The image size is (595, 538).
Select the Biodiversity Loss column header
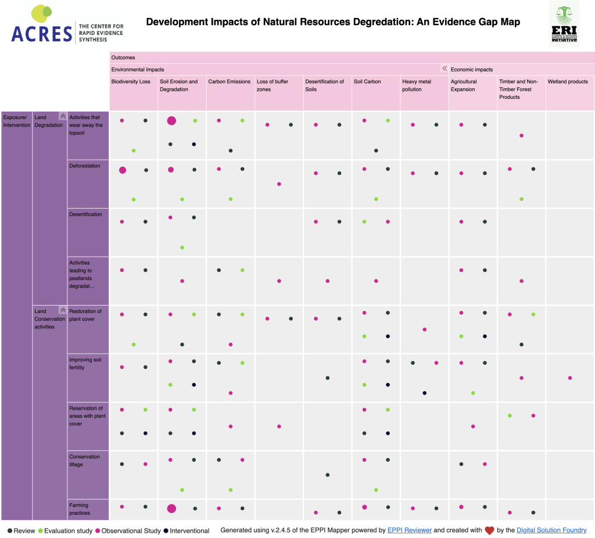coord(131,82)
